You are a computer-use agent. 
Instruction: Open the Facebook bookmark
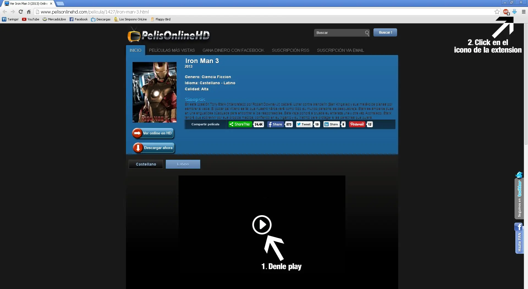79,19
